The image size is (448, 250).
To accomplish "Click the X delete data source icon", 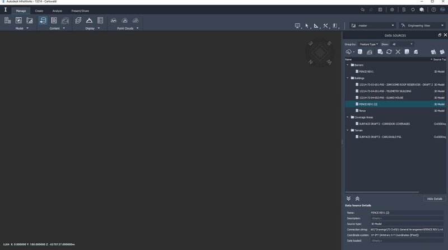I will [398, 52].
